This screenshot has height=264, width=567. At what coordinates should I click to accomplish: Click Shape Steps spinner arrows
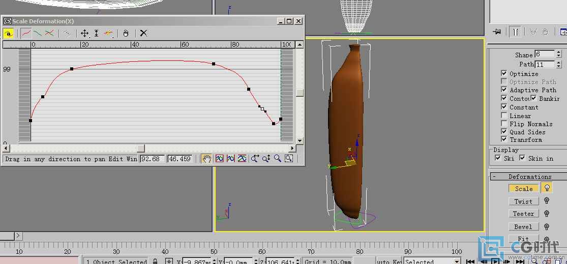(559, 54)
